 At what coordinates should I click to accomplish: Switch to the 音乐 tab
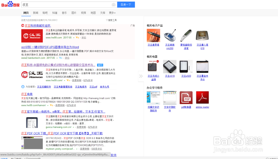pos(64,13)
